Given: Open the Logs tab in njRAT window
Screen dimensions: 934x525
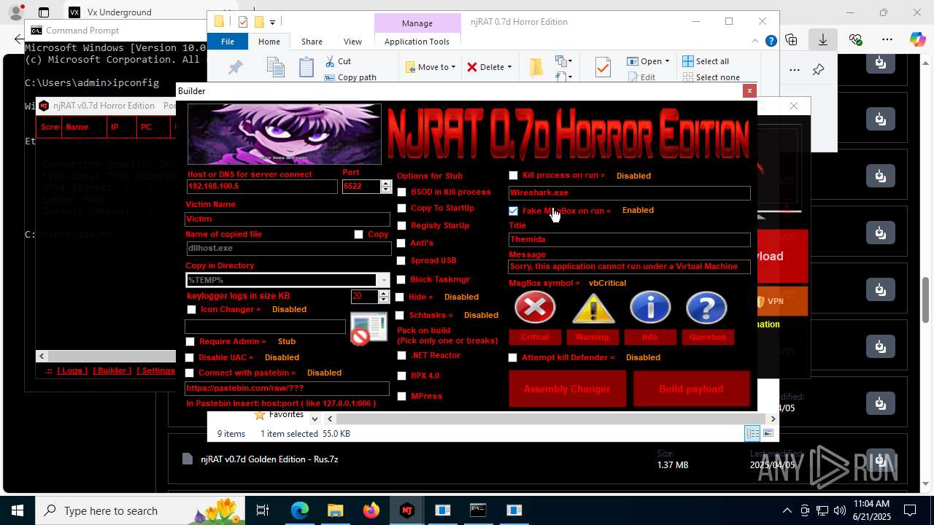Looking at the screenshot, I should [72, 370].
